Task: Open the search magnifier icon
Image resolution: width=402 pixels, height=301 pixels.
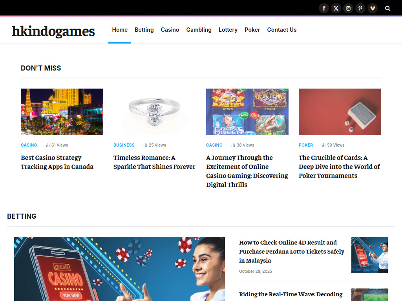Action: (x=388, y=8)
